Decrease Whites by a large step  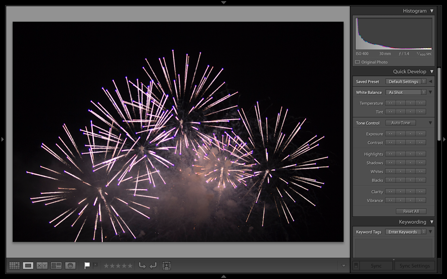pyautogui.click(x=390, y=171)
